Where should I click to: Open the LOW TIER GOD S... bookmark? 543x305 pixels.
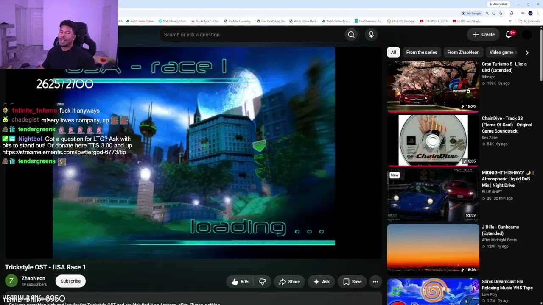click(435, 21)
